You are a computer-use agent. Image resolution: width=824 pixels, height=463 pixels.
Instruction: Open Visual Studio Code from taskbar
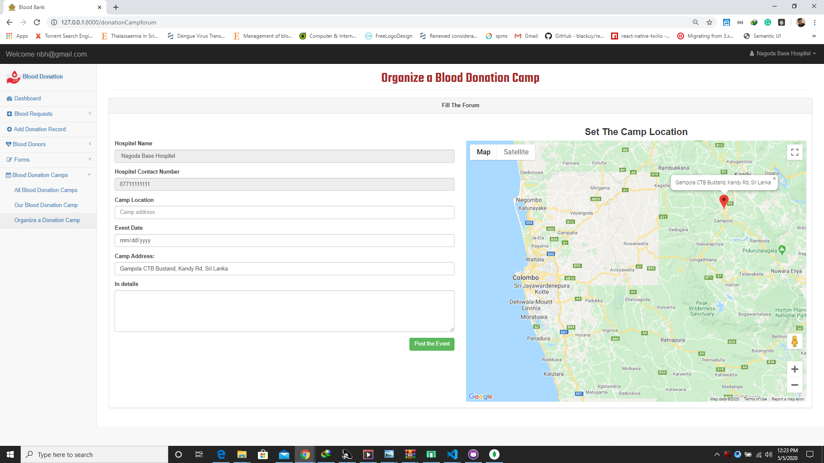452,454
